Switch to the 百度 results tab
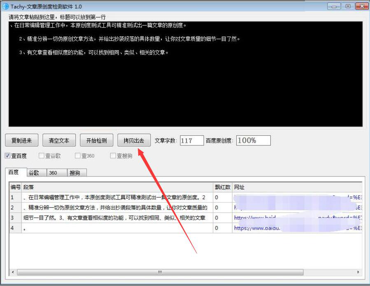 [16, 172]
